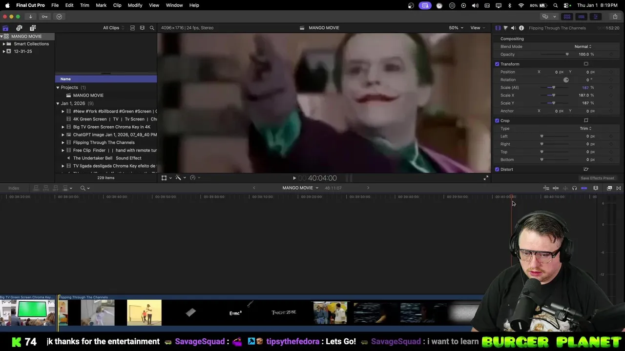Show the libraries sidebar icon
The height and width of the screenshot is (351, 625).
(x=5, y=28)
